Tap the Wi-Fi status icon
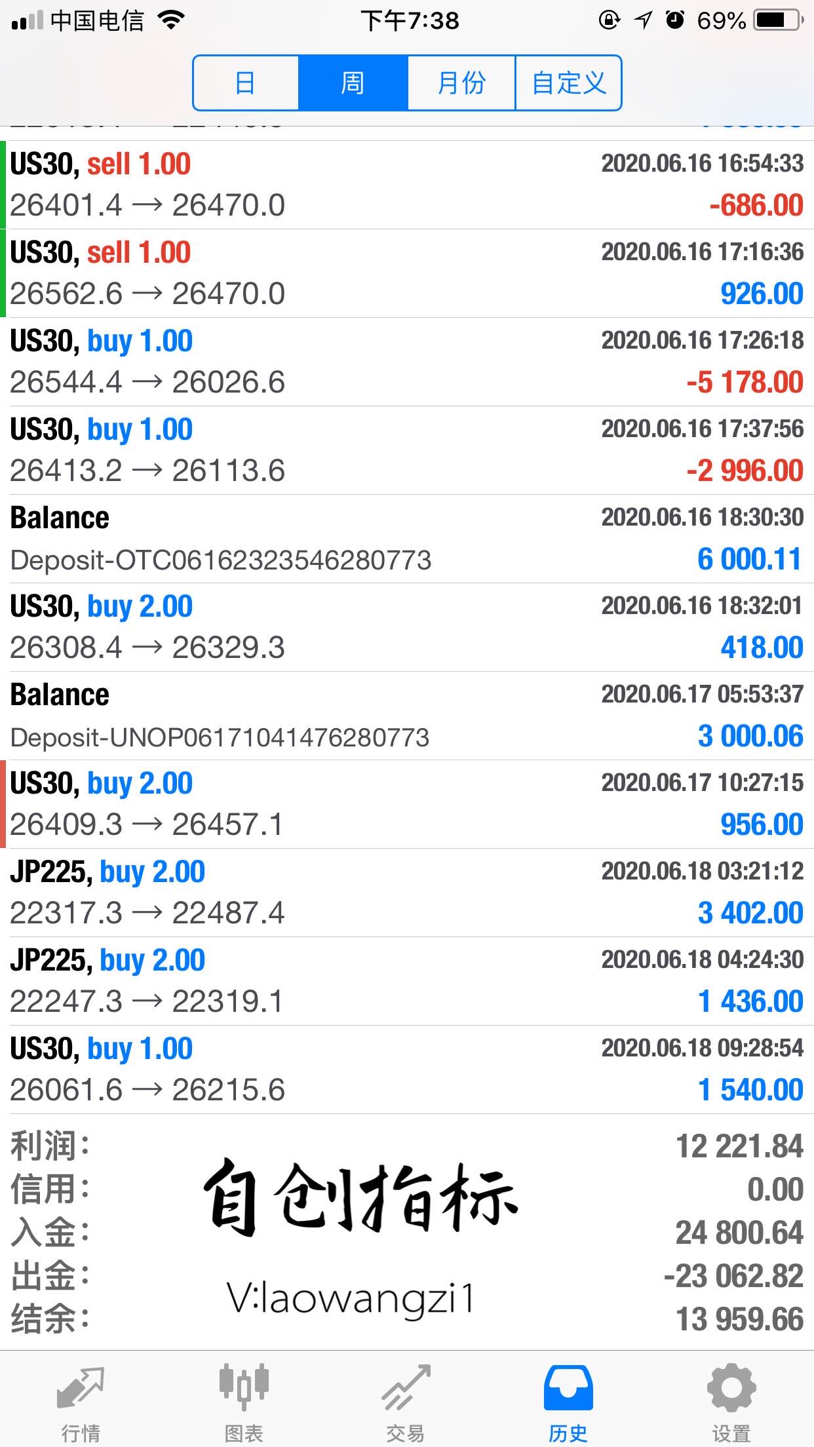814x1447 pixels. tap(172, 21)
